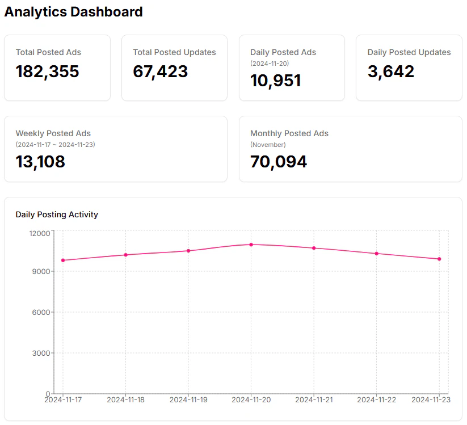Open the Daily Posted Ads card
The image size is (467, 425).
click(x=292, y=68)
